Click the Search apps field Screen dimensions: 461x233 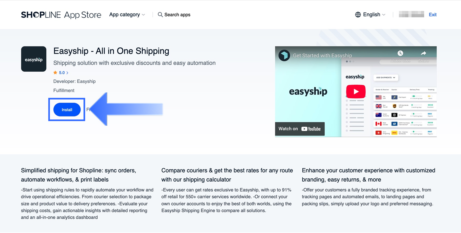(x=177, y=15)
